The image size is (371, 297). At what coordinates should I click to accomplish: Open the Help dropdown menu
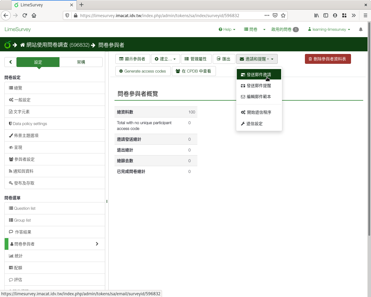coord(227,29)
